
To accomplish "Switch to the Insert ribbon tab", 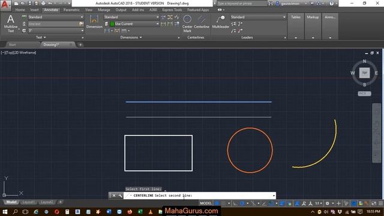I will click(x=35, y=10).
